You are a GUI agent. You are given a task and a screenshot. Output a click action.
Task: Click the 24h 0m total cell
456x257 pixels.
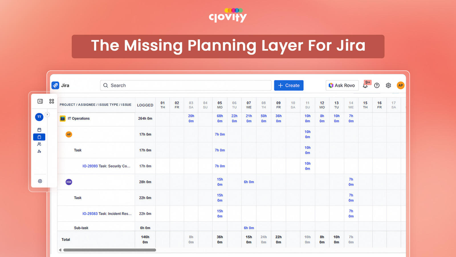264,240
